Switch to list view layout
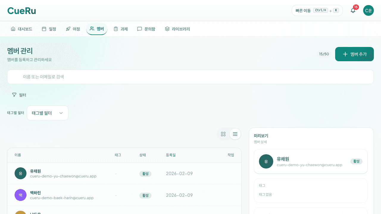Screen dimensions: 381x214 235,134
